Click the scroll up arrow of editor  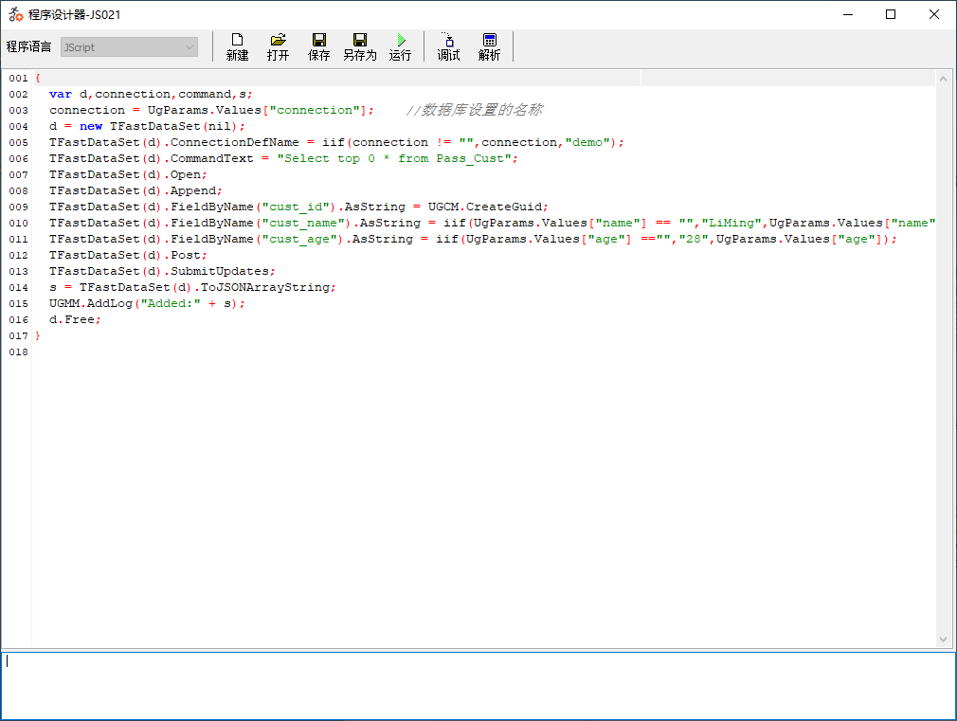pos(943,79)
